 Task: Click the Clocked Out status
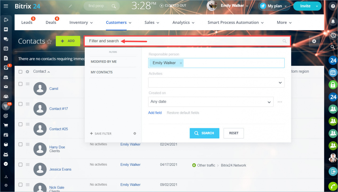click(173, 6)
